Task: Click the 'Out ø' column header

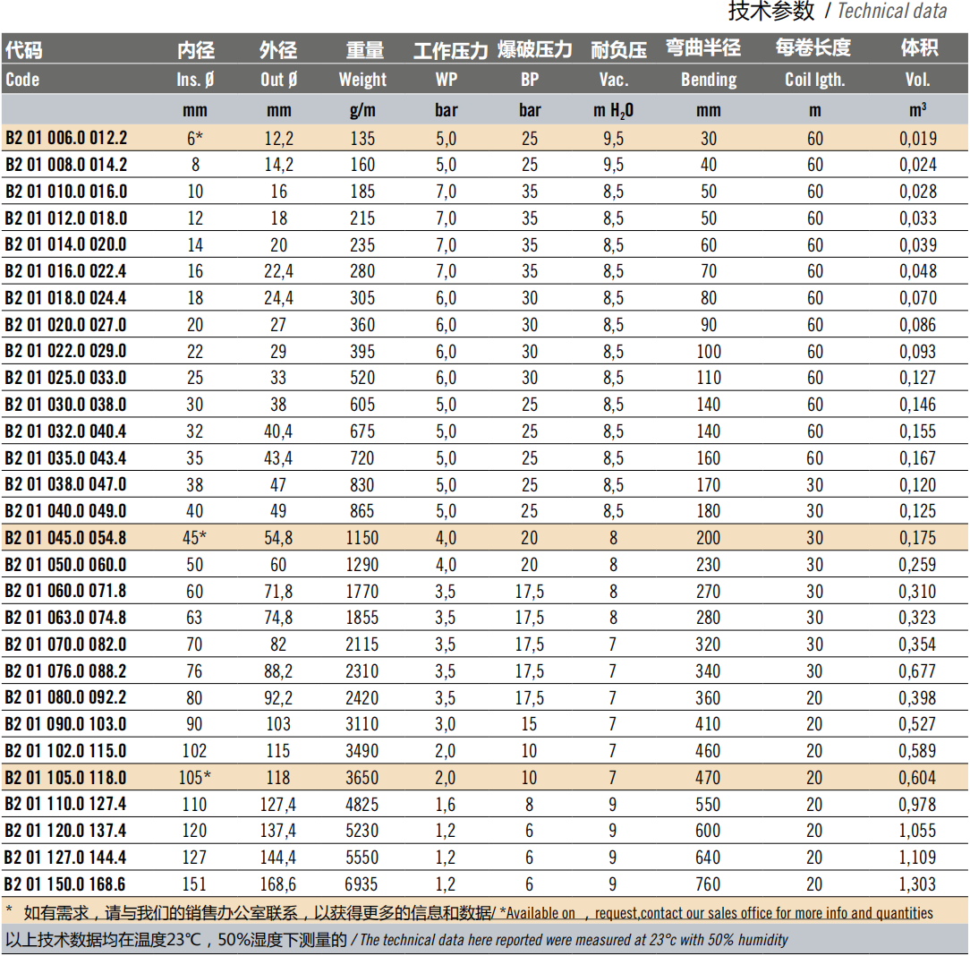Action: 279,79
